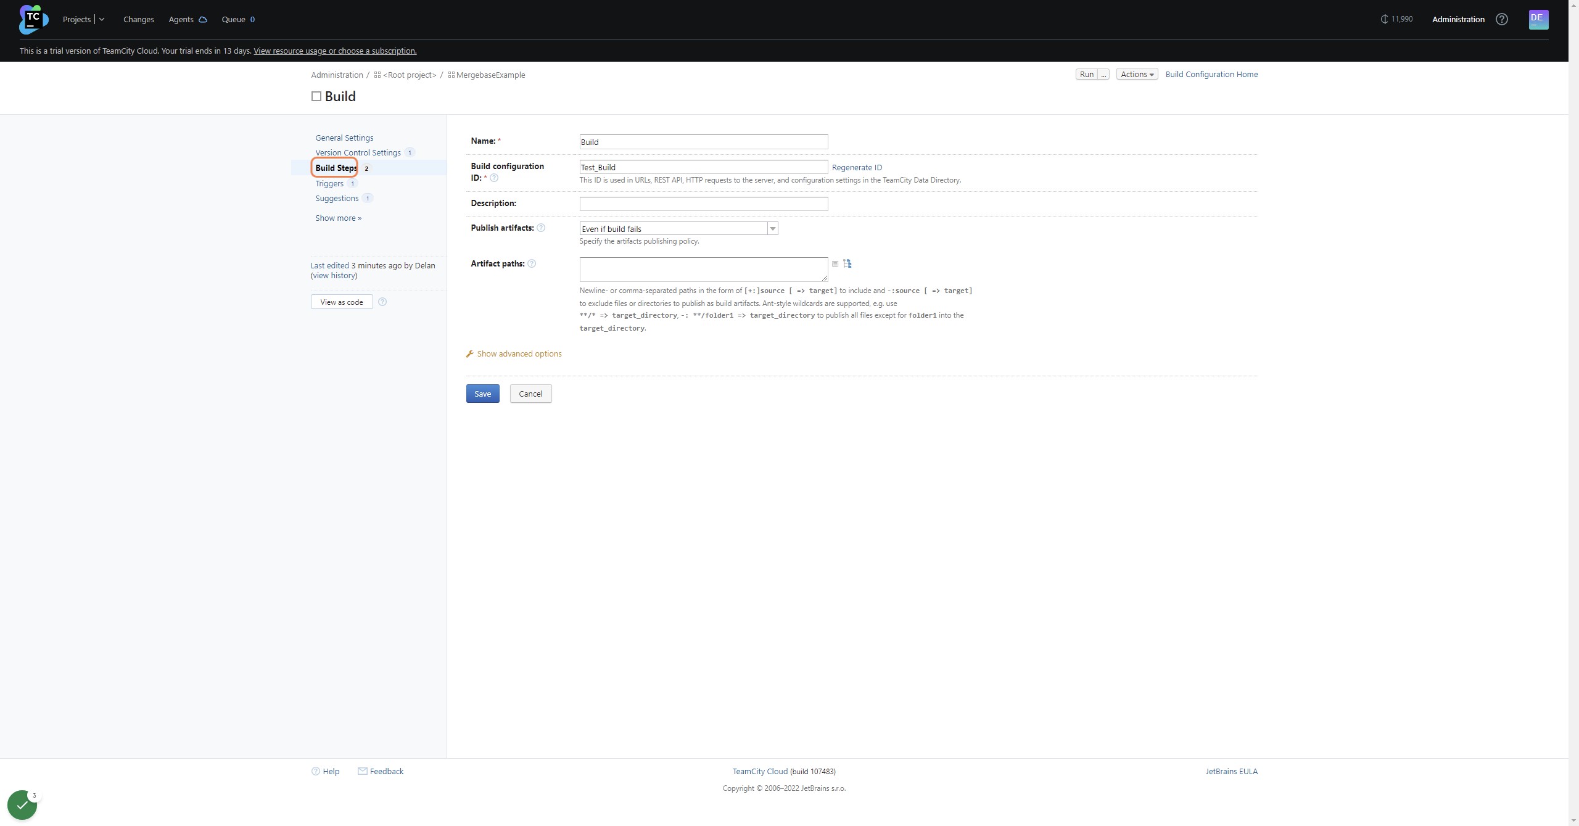Select Suggestions in the sidebar
This screenshot has height=826, width=1579.
click(x=337, y=198)
